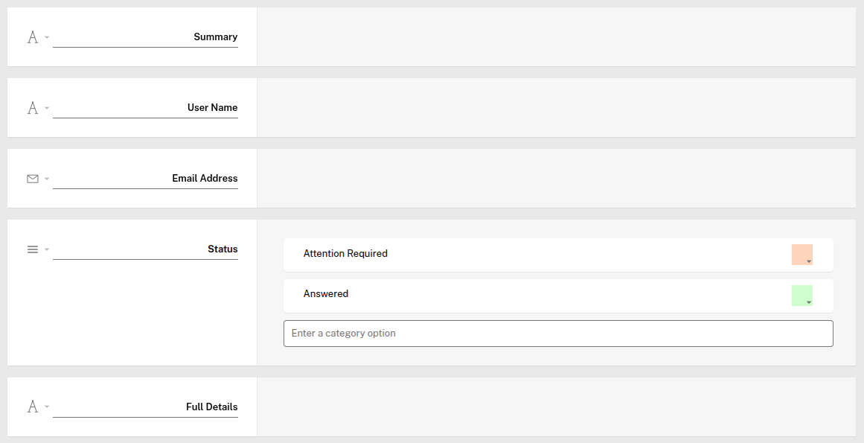Click the envelope icon beside Email Address
Image resolution: width=864 pixels, height=443 pixels.
(x=32, y=179)
